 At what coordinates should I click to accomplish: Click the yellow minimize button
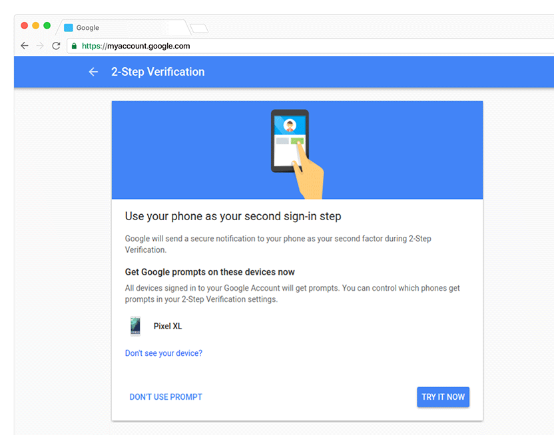[x=35, y=26]
